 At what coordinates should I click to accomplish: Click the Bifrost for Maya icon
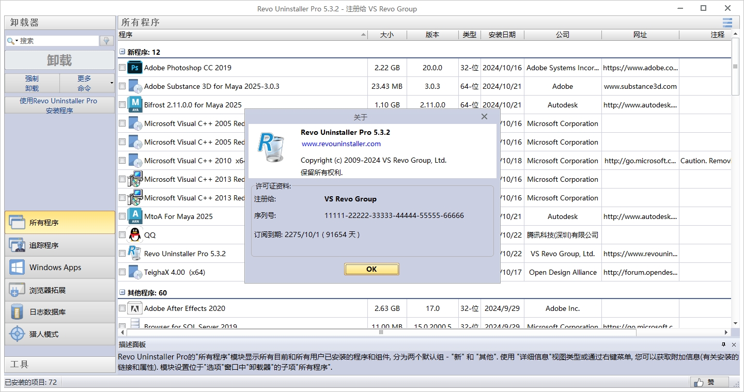pyautogui.click(x=135, y=105)
